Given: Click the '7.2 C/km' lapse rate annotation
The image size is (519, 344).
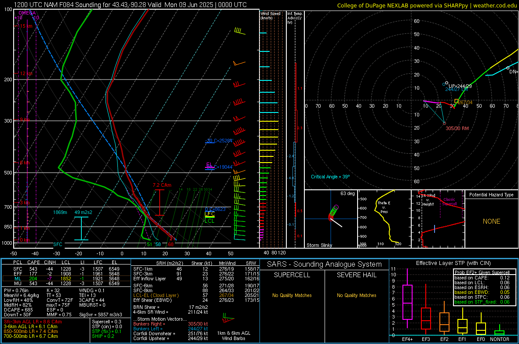Looking at the screenshot, I should (x=162, y=185).
